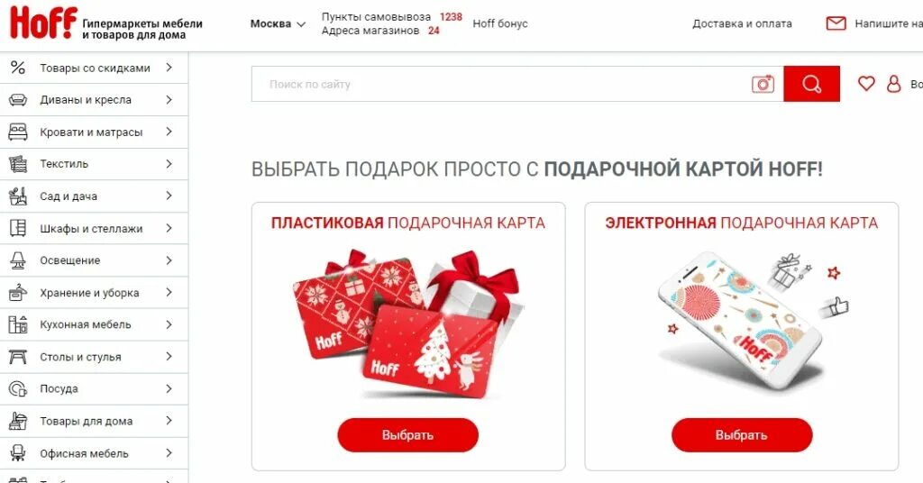Expand the Кухонная мебель chevron
Viewport: 923px width, 483px height.
[169, 324]
